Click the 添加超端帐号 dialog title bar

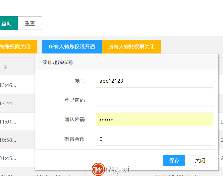127,62
